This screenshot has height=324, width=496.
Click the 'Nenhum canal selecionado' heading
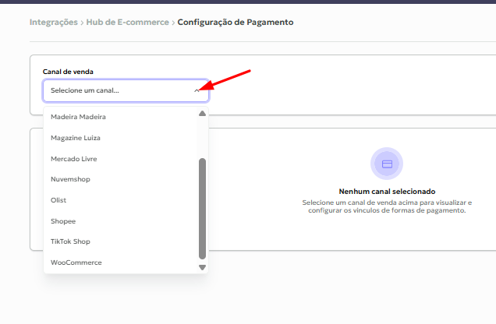[387, 192]
